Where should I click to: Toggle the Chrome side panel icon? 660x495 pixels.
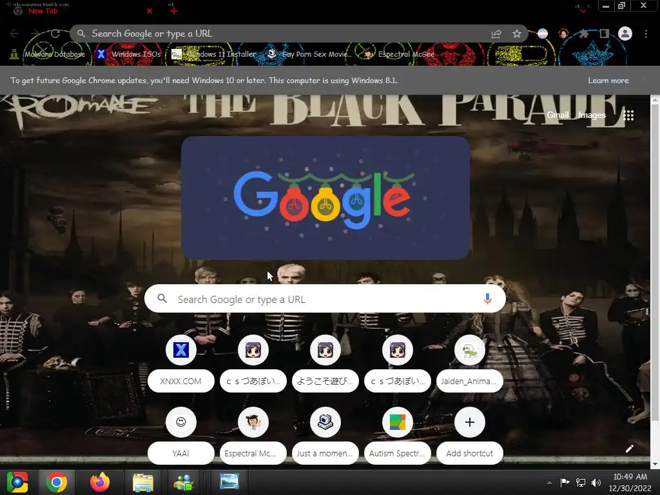605,34
